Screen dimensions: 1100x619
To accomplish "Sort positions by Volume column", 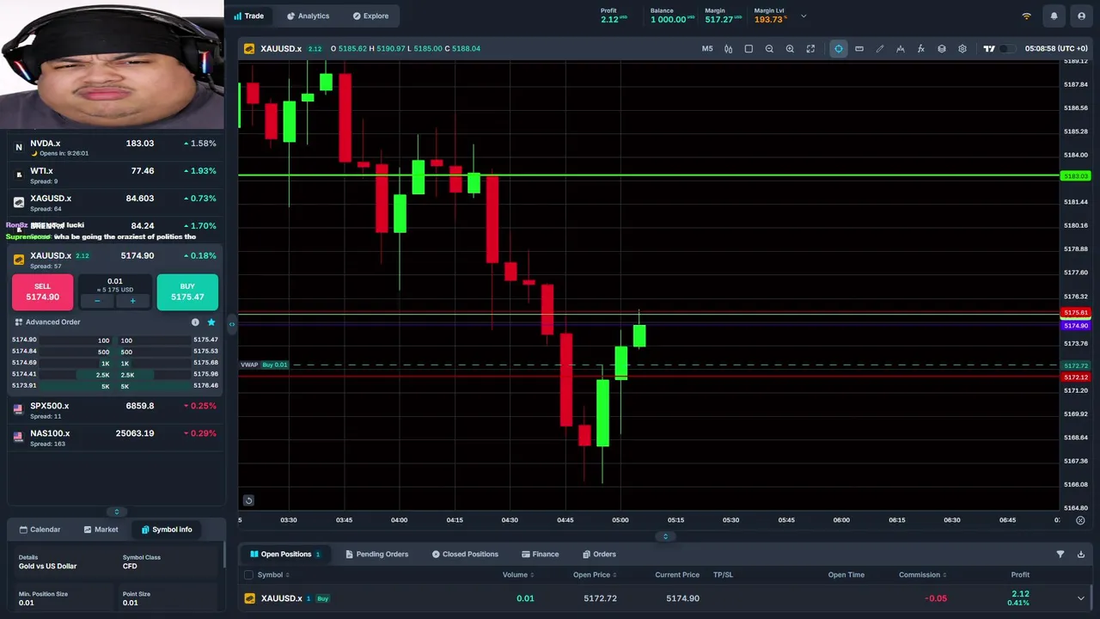I will coord(518,575).
